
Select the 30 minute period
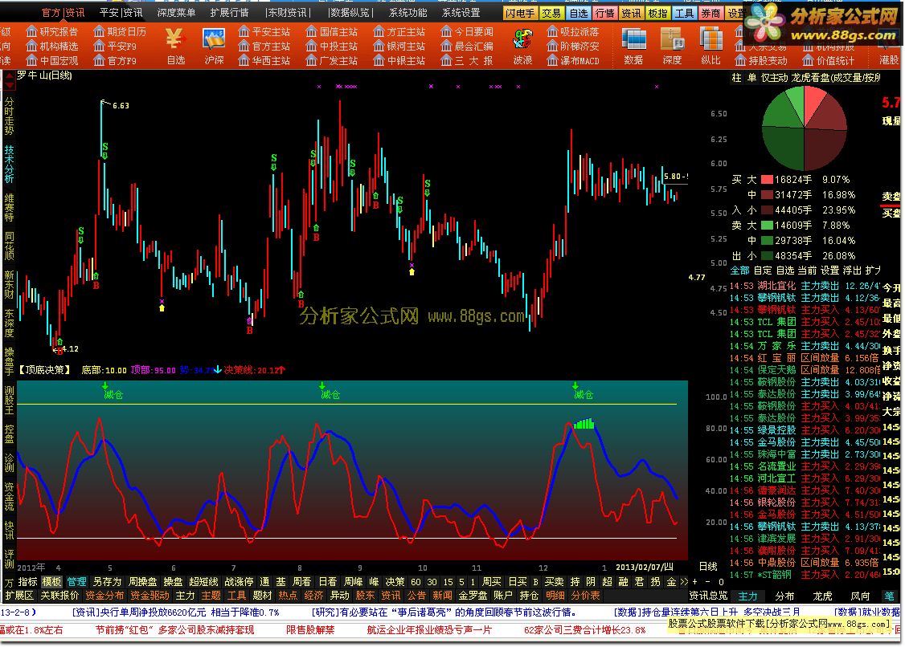coord(432,582)
